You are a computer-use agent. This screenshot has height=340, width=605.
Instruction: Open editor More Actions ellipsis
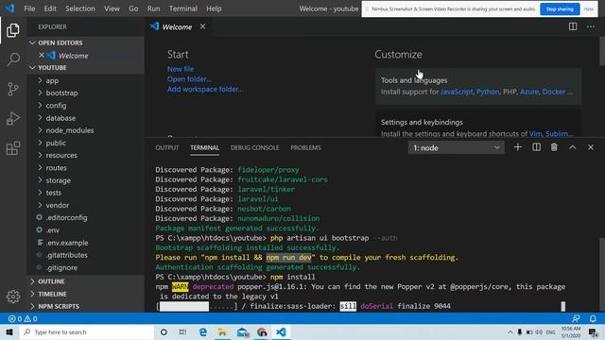click(x=591, y=26)
